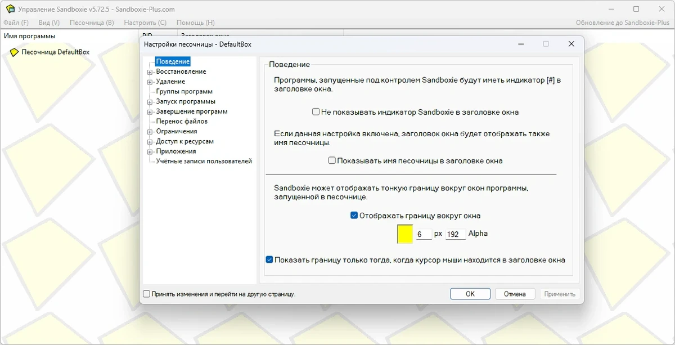The image size is (675, 345).
Task: Tick 'Принять изменения и перейти на другую страницу'
Action: (147, 294)
